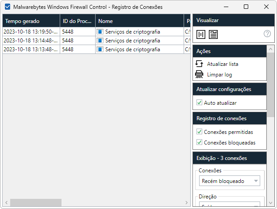Image resolution: width=277 pixels, height=209 pixels.
Task: Click the Atualizar lista label
Action: click(x=223, y=64)
